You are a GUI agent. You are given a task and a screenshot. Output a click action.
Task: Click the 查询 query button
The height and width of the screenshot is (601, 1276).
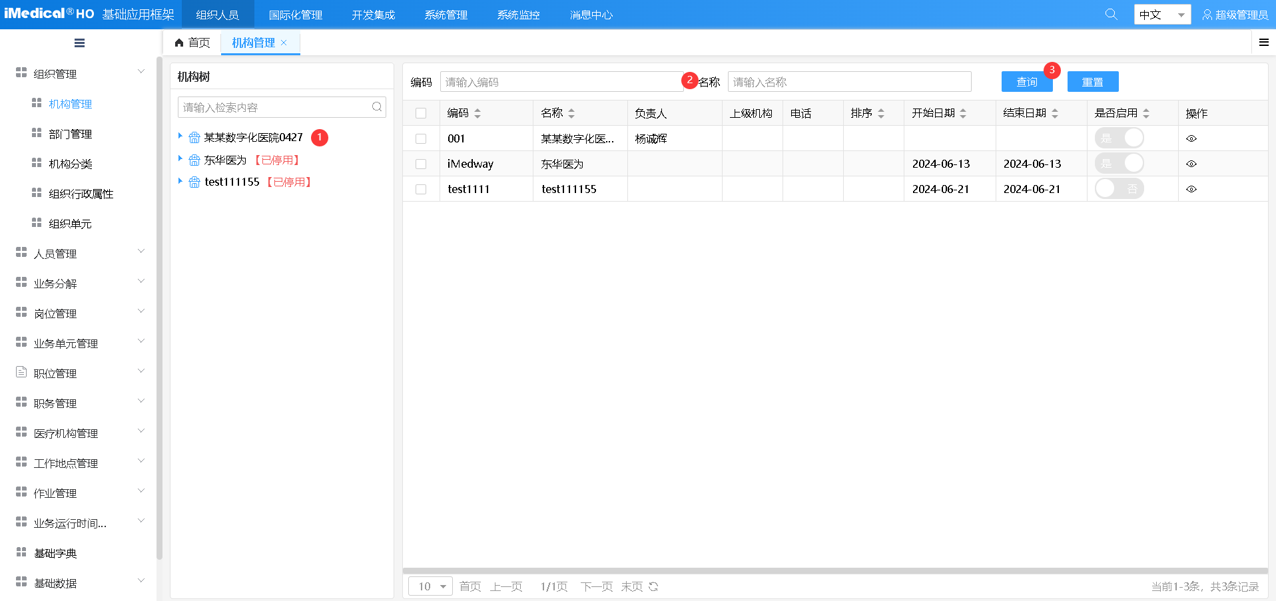click(x=1026, y=81)
